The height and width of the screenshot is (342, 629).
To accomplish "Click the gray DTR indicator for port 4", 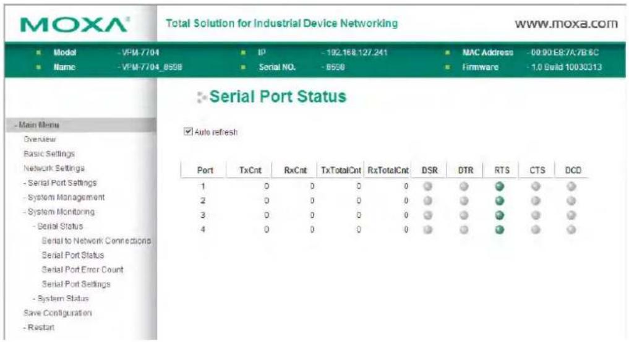I will [x=464, y=229].
